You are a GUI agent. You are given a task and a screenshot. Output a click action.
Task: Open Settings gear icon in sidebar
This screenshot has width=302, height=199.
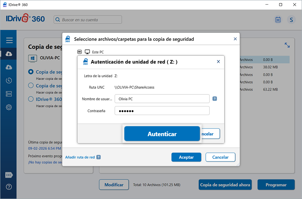tap(9, 107)
